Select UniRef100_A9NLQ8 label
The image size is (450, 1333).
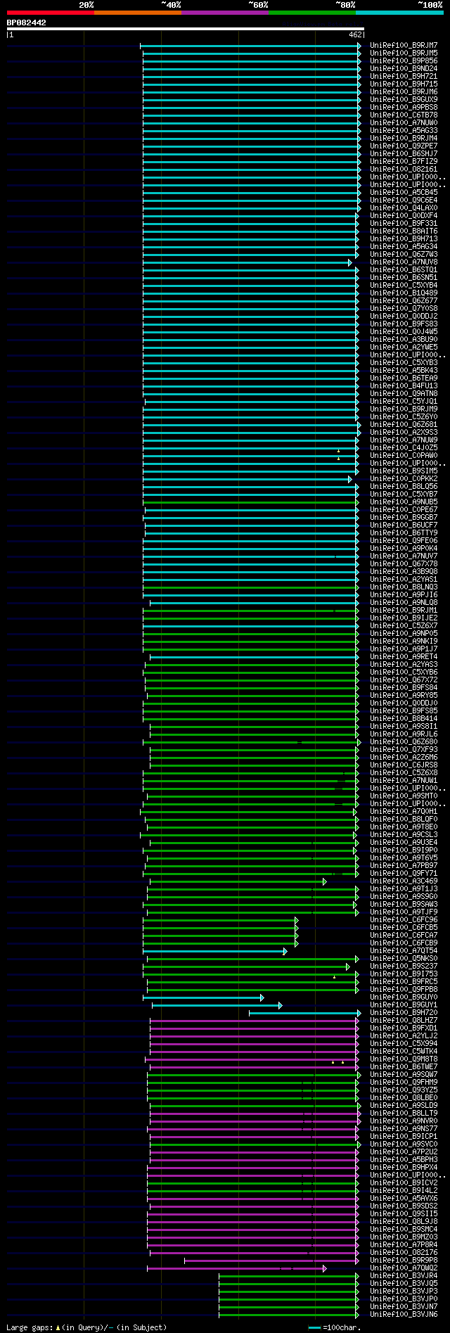pos(404,603)
